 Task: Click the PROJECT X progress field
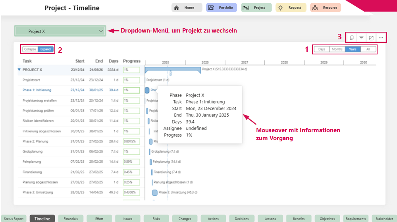click(131, 69)
